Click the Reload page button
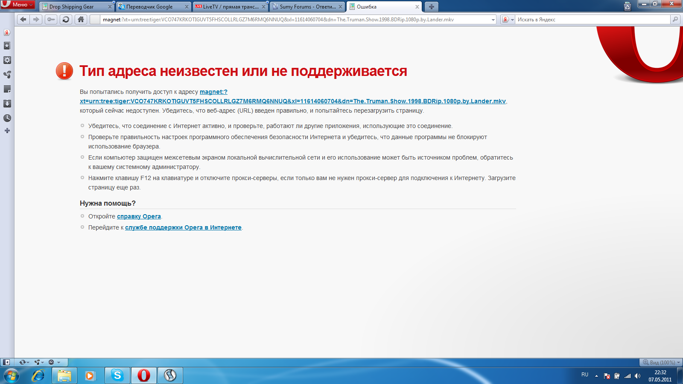 tap(66, 19)
